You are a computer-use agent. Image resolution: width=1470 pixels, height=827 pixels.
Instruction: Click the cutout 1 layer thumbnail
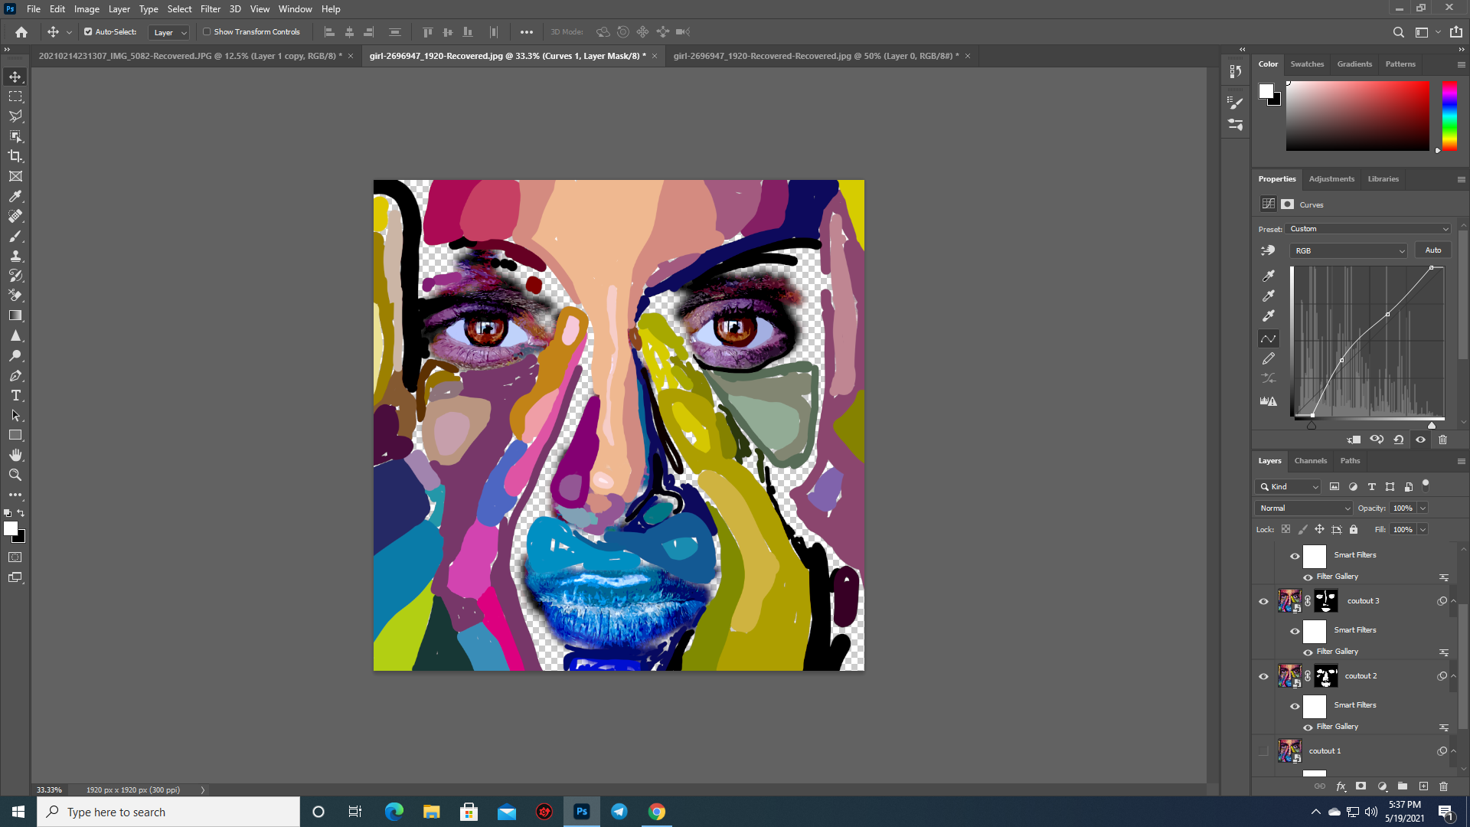(x=1290, y=751)
